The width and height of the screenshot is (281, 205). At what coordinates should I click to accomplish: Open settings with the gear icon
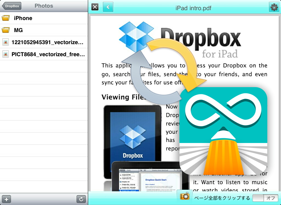tap(274, 7)
